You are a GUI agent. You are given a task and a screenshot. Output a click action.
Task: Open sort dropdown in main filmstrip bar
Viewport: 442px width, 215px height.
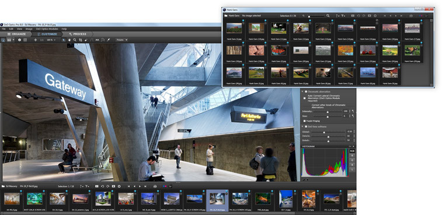coord(82,186)
